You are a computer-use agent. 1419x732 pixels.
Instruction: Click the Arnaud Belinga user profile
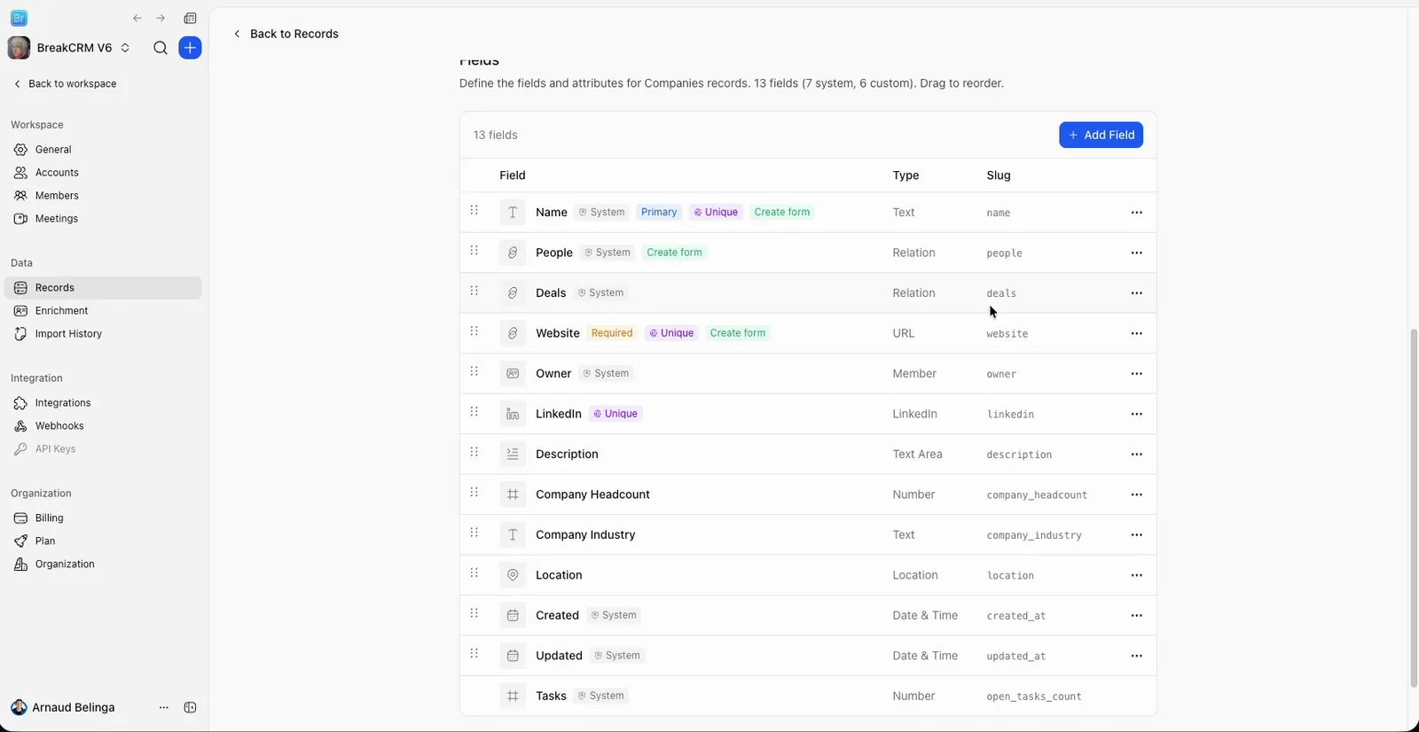pos(63,707)
